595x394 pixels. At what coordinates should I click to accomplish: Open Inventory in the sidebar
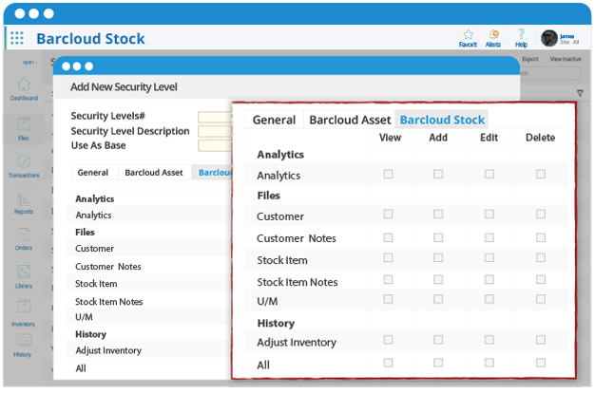[24, 313]
